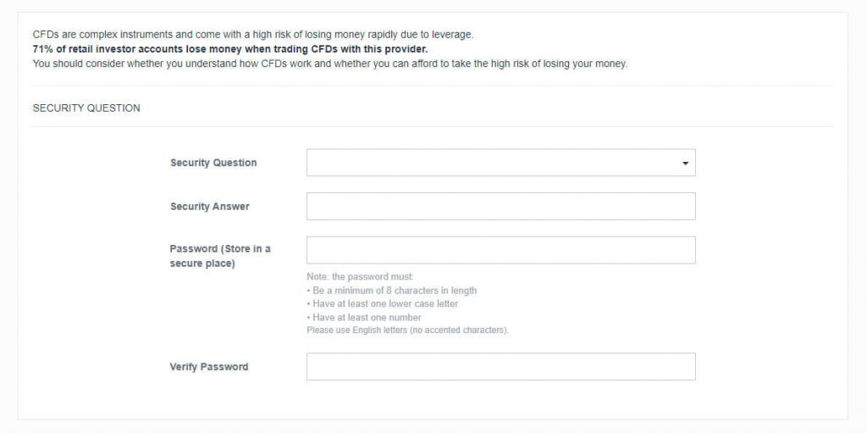Click the "CFDs are complex instruments" warning line
The width and height of the screenshot is (867, 433).
tap(252, 35)
